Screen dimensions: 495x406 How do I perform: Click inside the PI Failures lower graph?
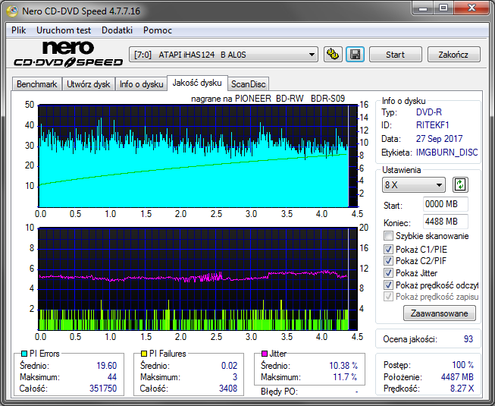pyautogui.click(x=198, y=279)
